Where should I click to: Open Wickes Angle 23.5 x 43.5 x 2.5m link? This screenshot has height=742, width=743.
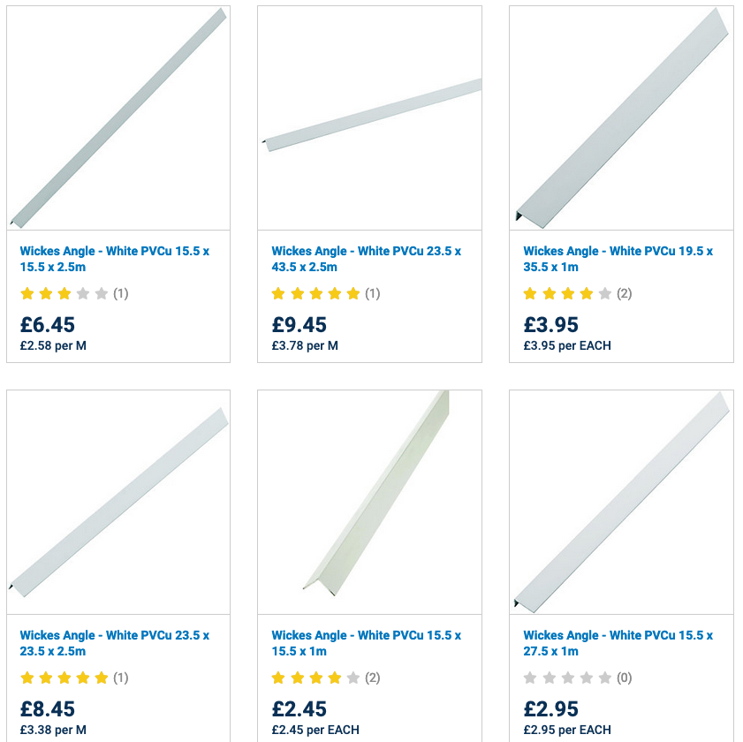366,259
